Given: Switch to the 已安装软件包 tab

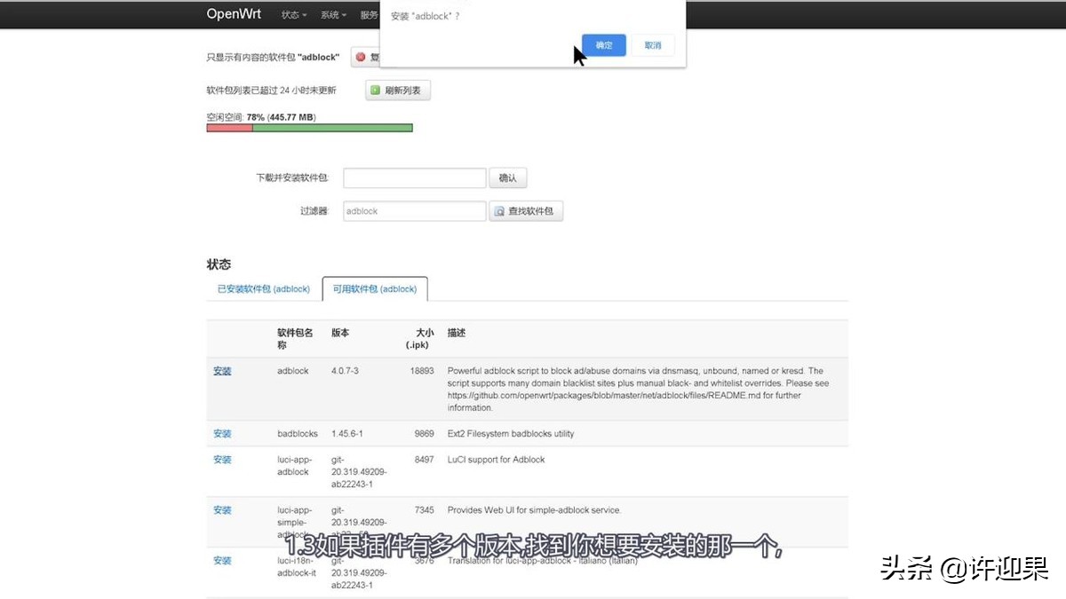Looking at the screenshot, I should tap(264, 288).
